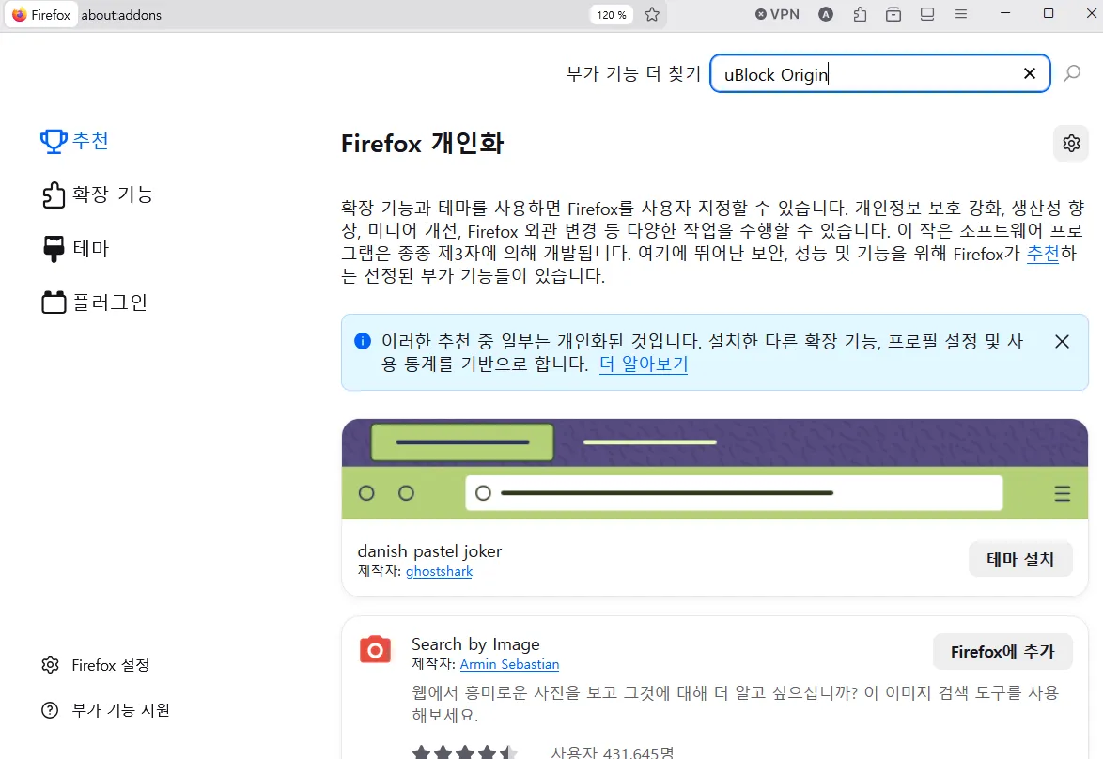Click the Firefox 개인화 heading

point(422,144)
